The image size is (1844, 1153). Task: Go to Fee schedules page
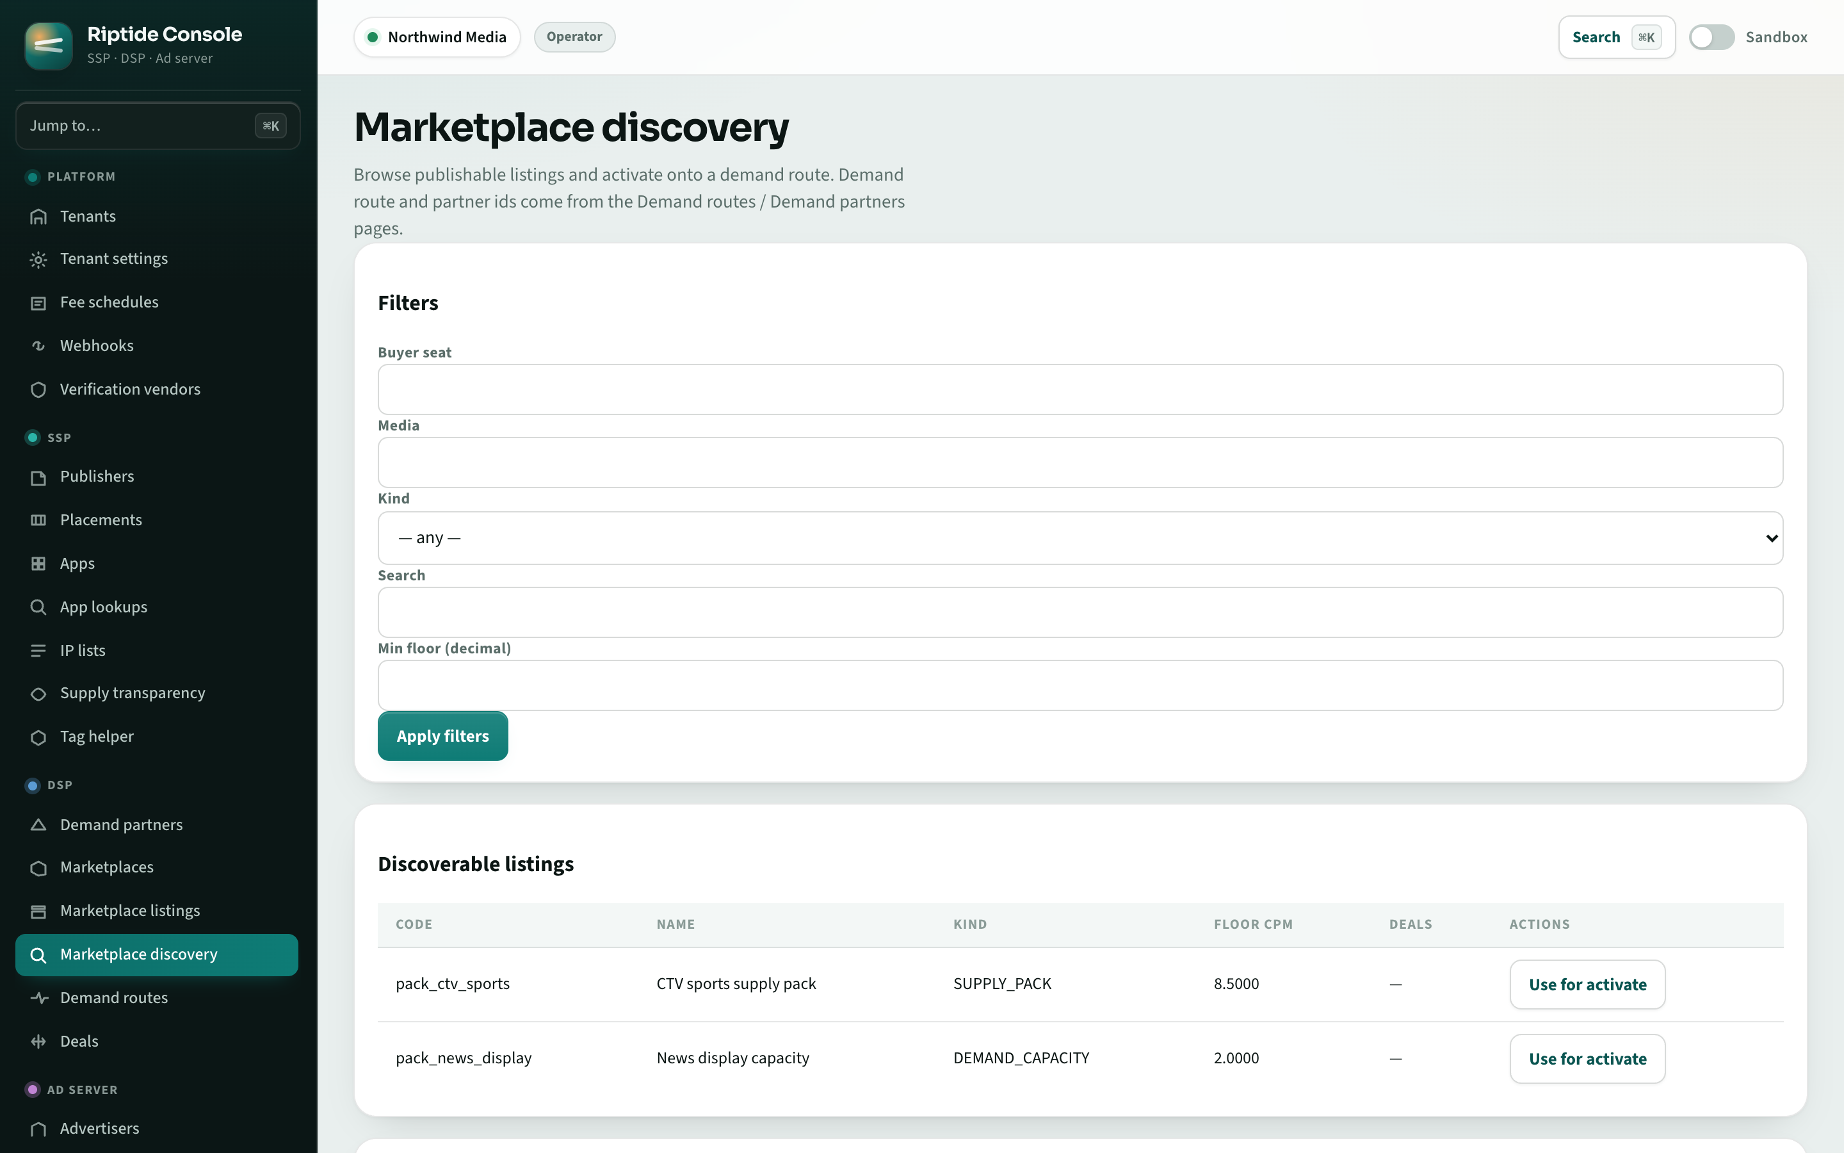tap(156, 303)
